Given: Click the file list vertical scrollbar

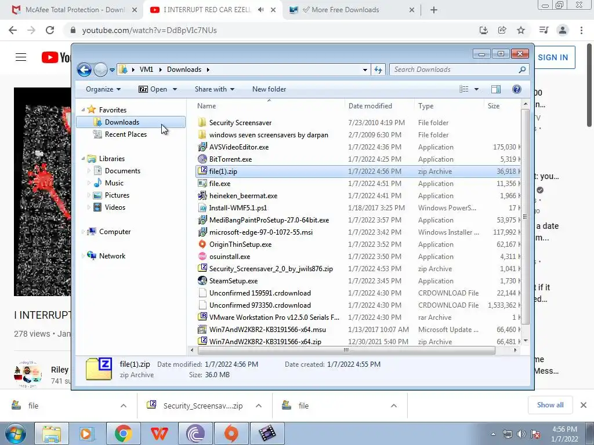Looking at the screenshot, I should [525, 217].
